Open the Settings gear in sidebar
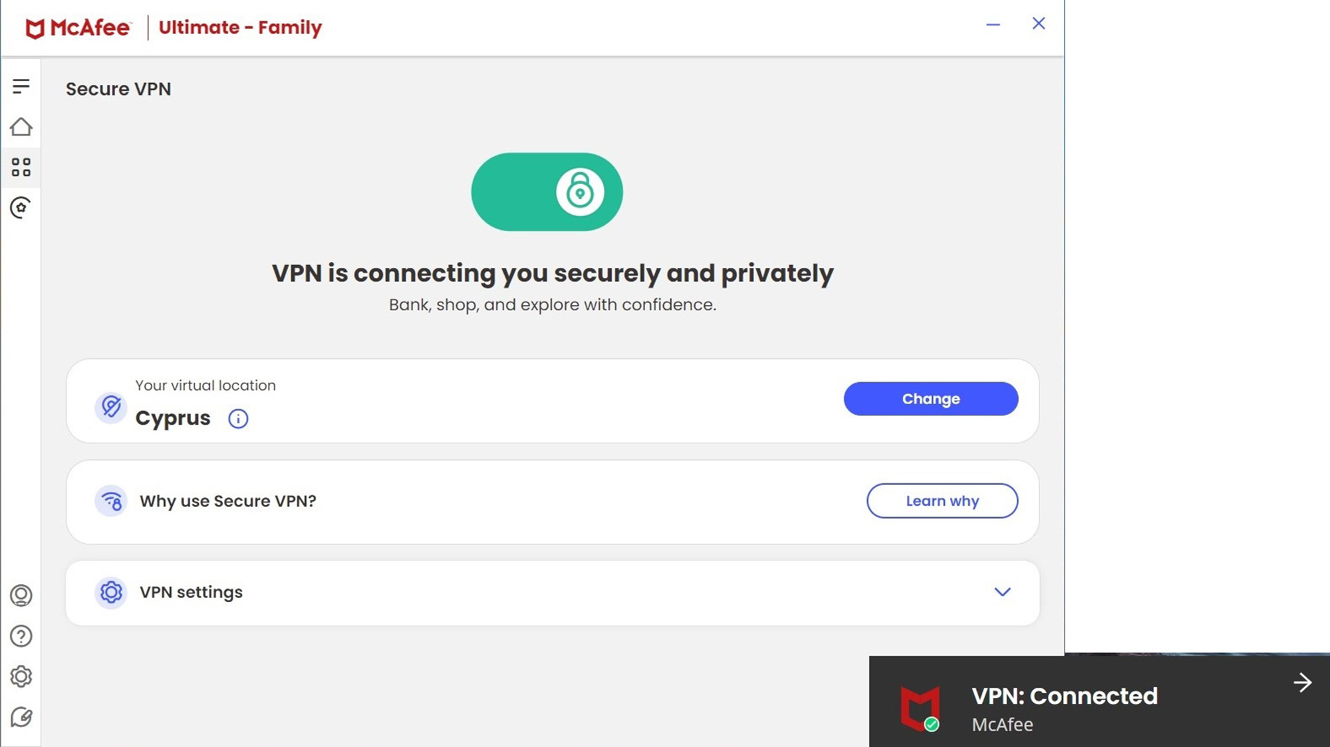 coord(21,677)
